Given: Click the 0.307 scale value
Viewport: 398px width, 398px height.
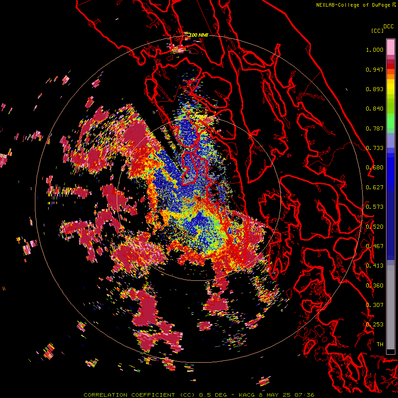Looking at the screenshot, I should 375,305.
